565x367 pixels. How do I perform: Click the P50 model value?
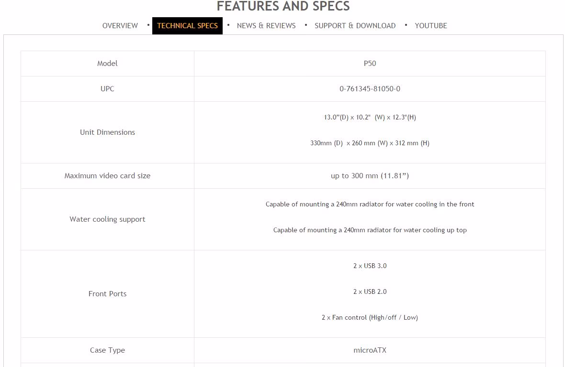(x=370, y=64)
